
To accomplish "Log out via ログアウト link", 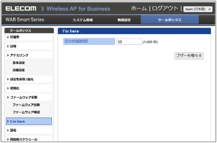I will coord(165,9).
